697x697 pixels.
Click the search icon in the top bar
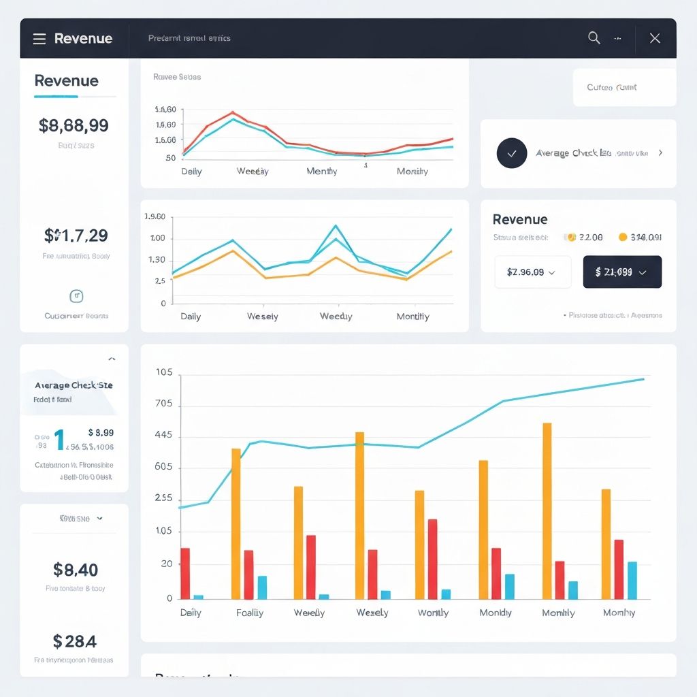pyautogui.click(x=594, y=38)
